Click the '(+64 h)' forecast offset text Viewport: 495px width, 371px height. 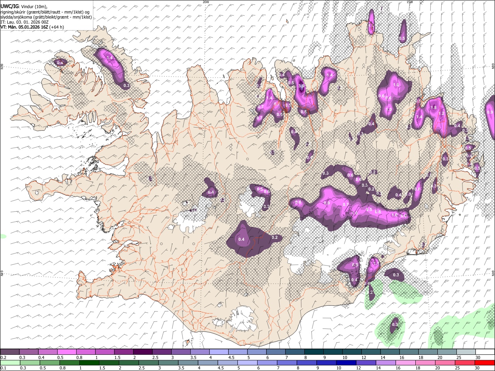click(x=56, y=27)
